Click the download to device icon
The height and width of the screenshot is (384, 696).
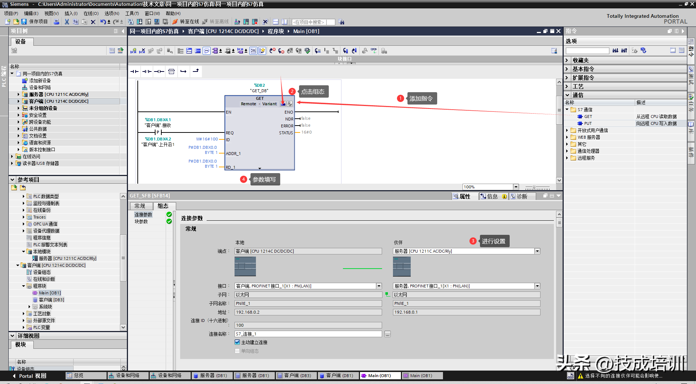click(x=139, y=22)
